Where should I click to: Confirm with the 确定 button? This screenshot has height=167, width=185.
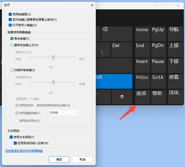(x=59, y=160)
